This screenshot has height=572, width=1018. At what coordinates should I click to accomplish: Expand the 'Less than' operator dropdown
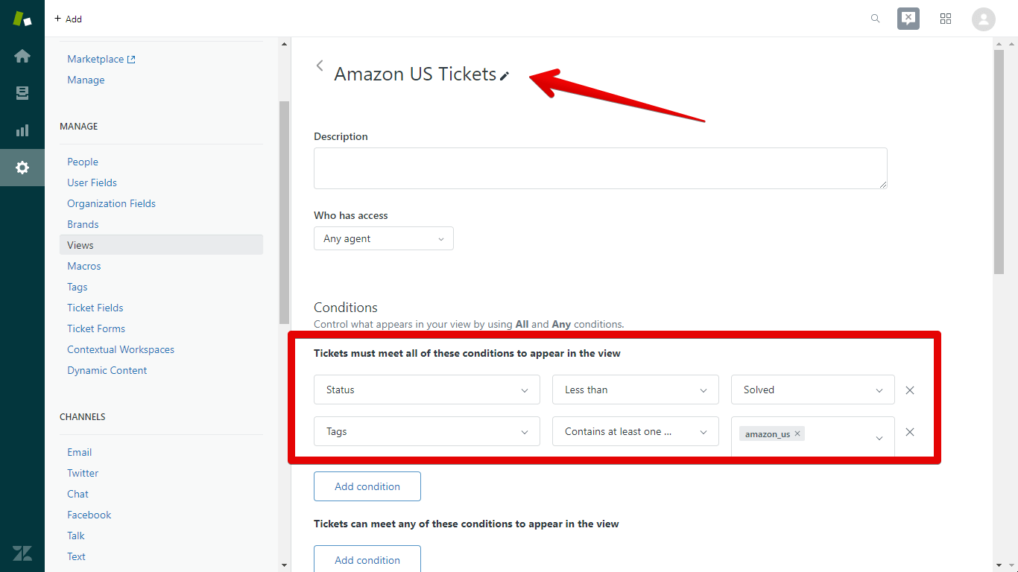(635, 390)
